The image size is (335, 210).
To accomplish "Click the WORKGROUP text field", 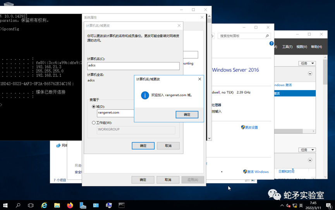I will pos(136,130).
